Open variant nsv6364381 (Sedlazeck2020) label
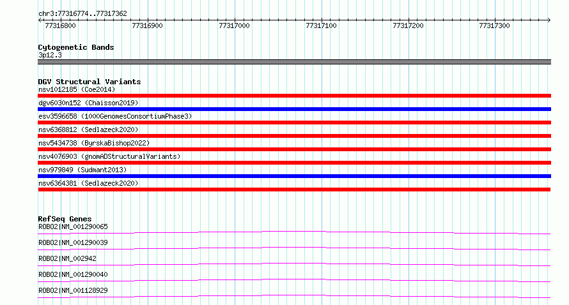Screen dimensions: 569x305 coord(88,183)
